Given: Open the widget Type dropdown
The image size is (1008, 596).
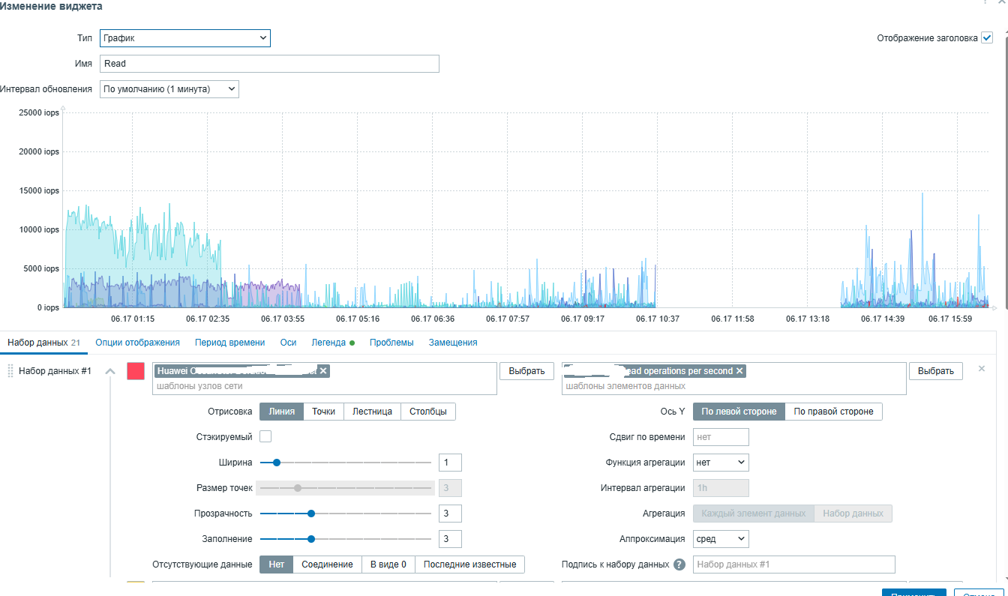Looking at the screenshot, I should click(x=185, y=37).
